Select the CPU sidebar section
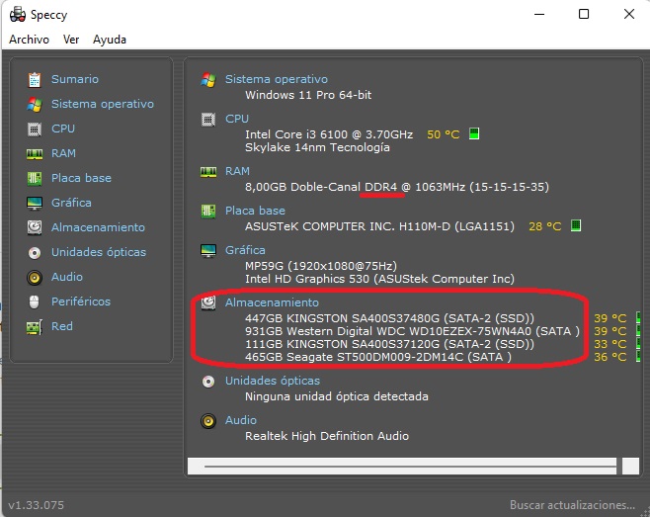Viewport: 650px width, 517px height. pos(63,129)
